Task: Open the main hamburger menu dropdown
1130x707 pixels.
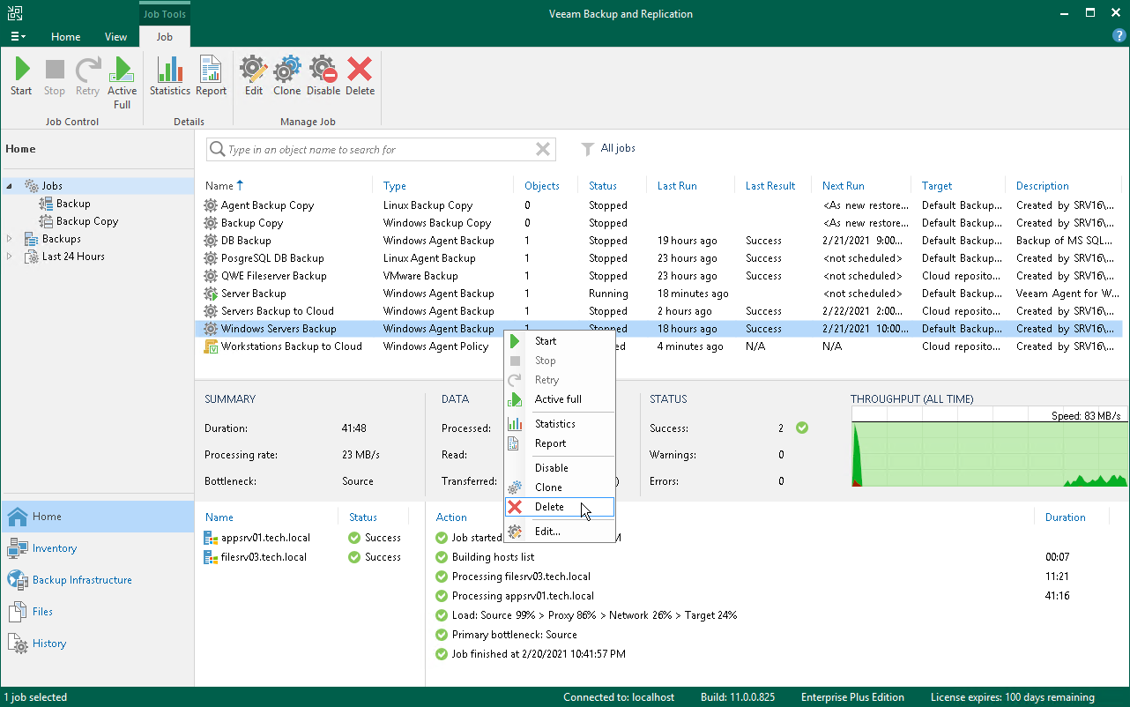Action: tap(18, 37)
